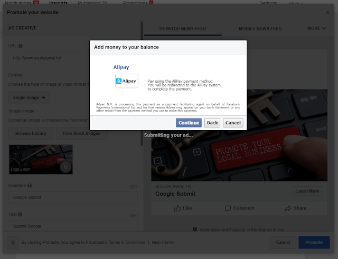The image size is (338, 259).
Task: Click the Text field info icon
Action: (x=20, y=214)
